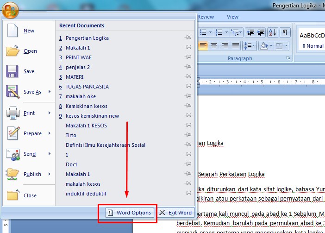The width and height of the screenshot is (325, 233).
Task: Expand Prepare submenu arrow
Action: point(50,133)
